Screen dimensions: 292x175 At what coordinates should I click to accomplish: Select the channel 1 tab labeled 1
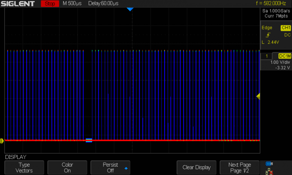point(267,56)
